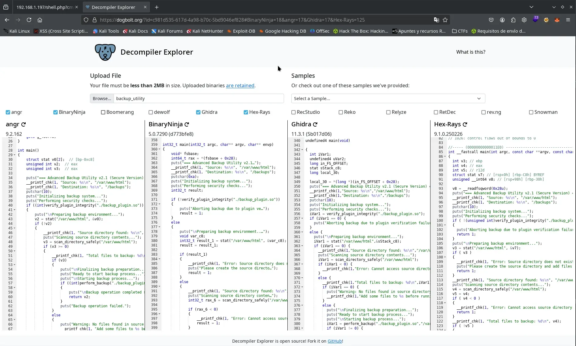Screen dimensions: 576x346
Task: Open the Select a Sample dropdown
Action: point(388,99)
